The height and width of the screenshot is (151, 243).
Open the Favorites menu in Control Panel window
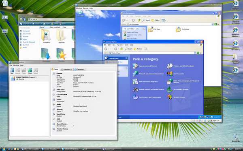tap(120, 45)
